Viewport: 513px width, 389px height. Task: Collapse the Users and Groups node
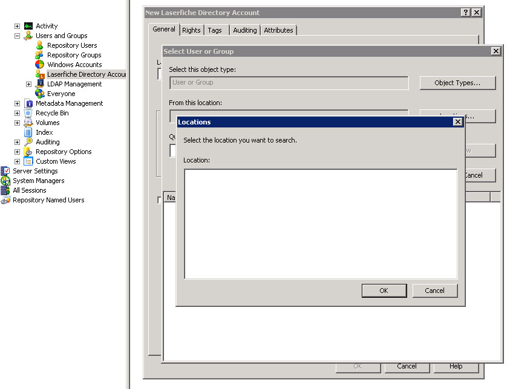pyautogui.click(x=18, y=36)
